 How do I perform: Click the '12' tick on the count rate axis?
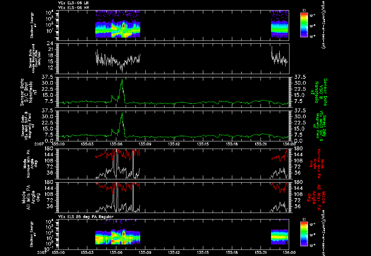[50, 68]
